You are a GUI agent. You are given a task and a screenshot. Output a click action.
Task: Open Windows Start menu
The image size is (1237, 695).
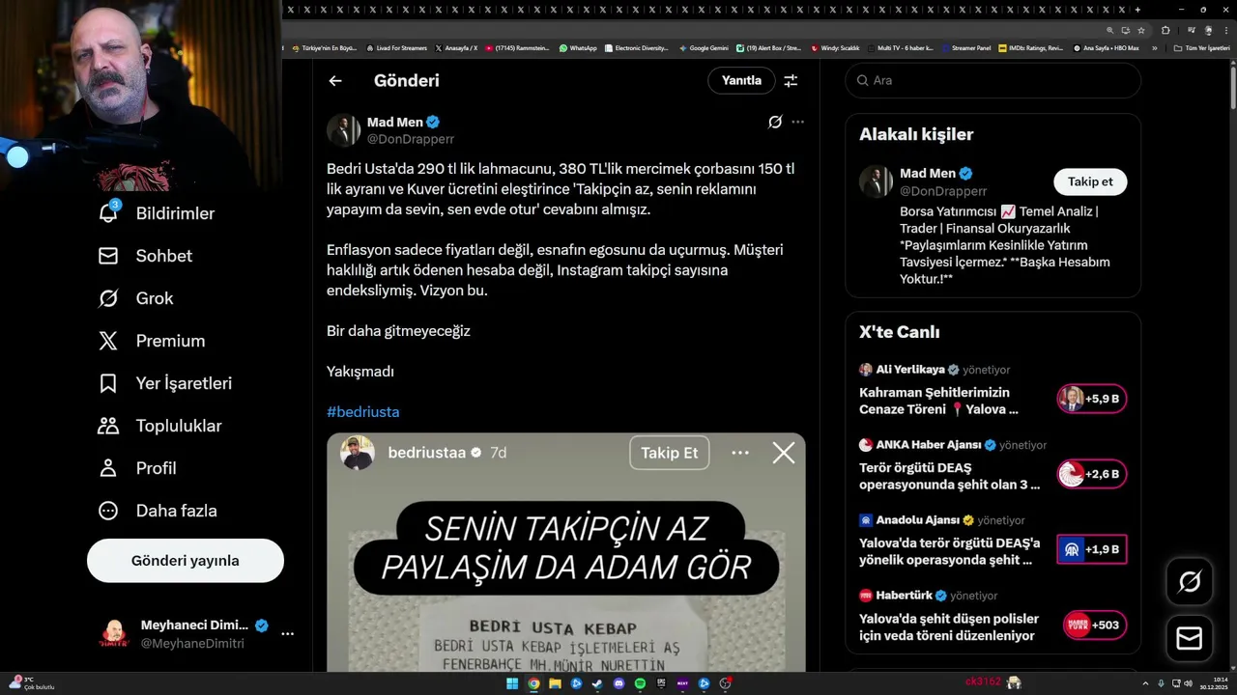[x=512, y=683]
